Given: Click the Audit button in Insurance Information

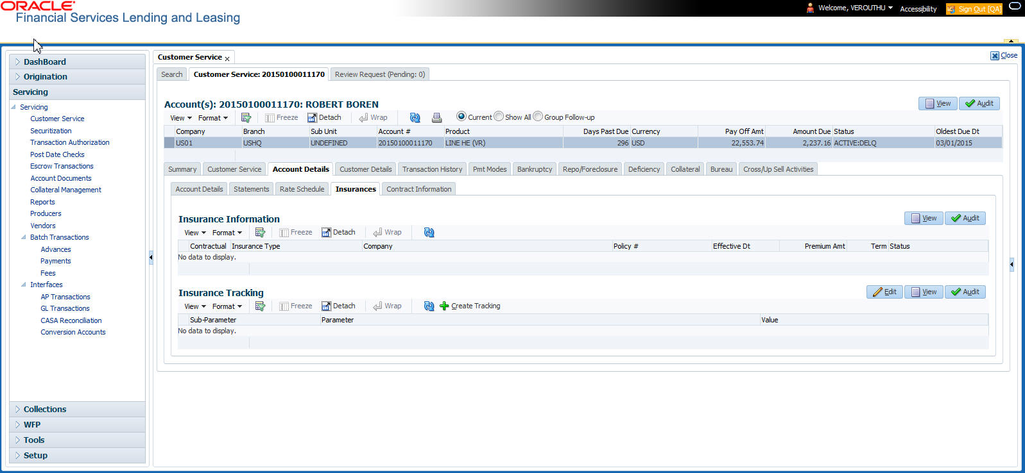Looking at the screenshot, I should pyautogui.click(x=965, y=218).
